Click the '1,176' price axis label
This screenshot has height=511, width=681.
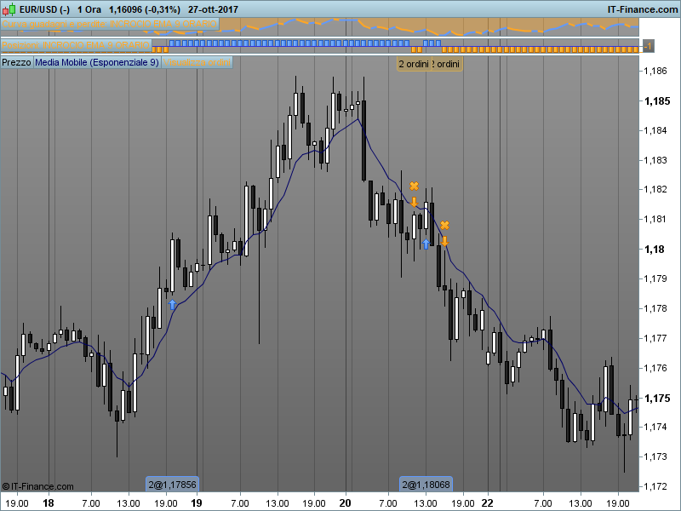[x=655, y=368]
